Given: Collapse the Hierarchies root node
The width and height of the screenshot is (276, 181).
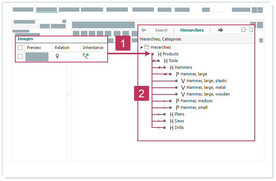Looking at the screenshot, I should 141,47.
